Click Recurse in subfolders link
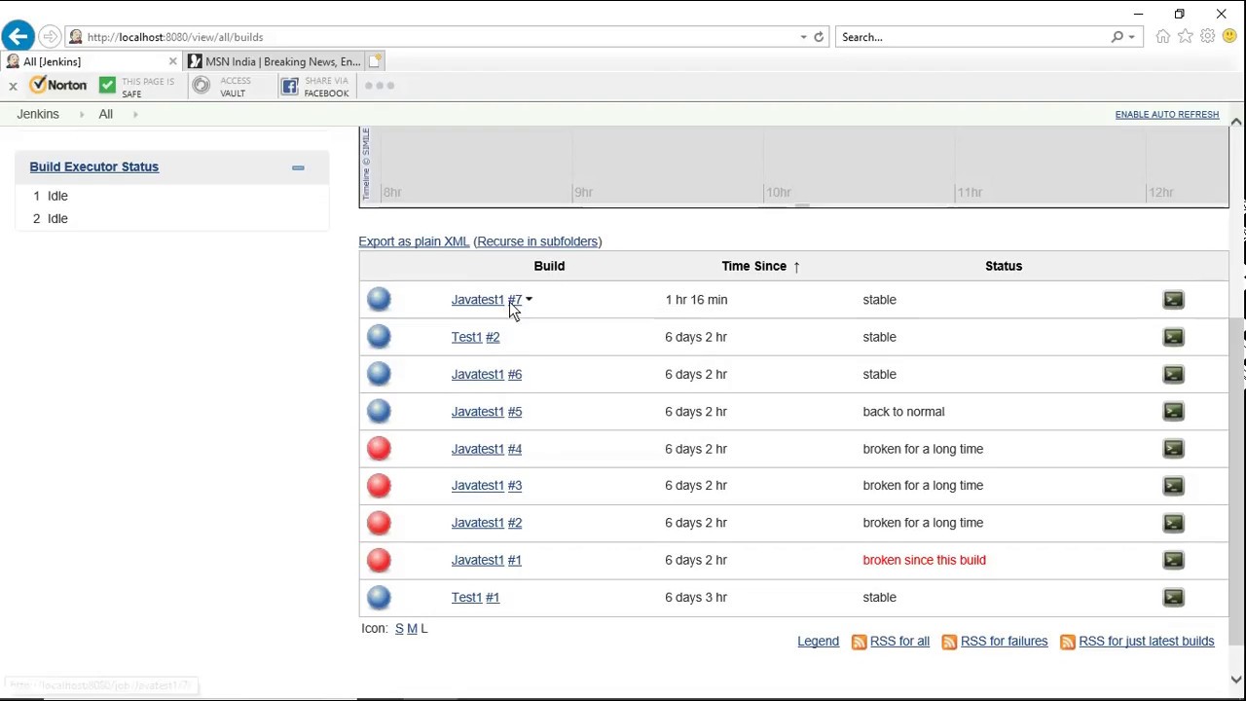 click(x=537, y=241)
